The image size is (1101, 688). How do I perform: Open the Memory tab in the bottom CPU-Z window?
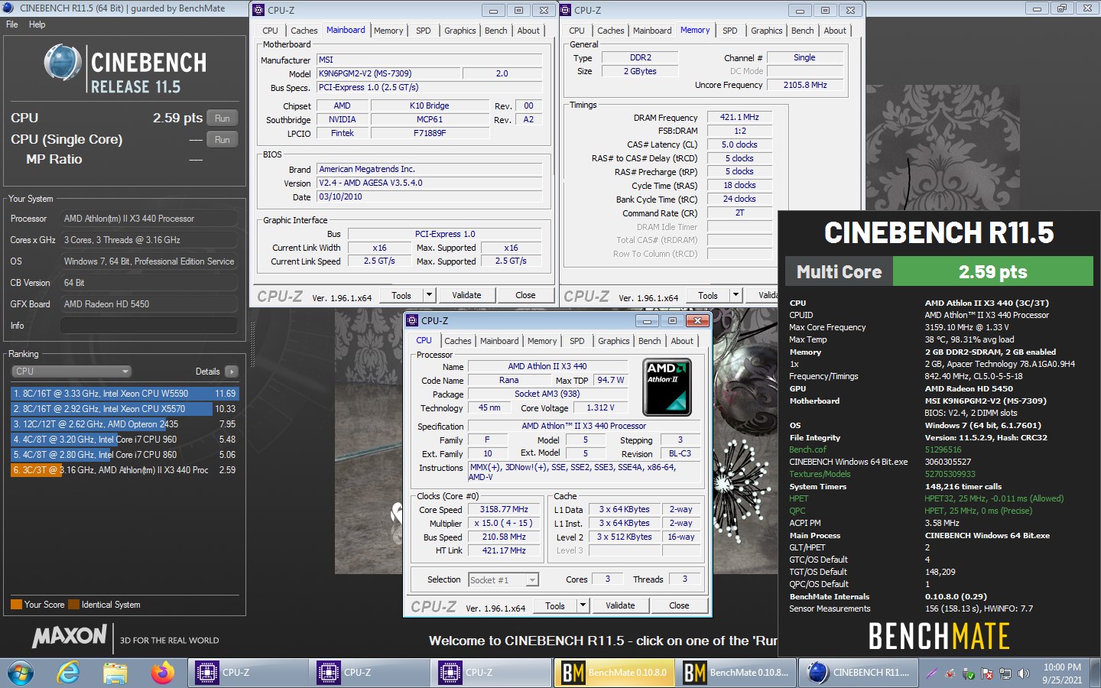coord(542,341)
